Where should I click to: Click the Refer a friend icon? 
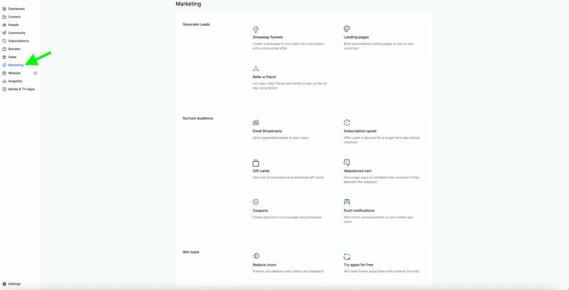click(x=256, y=68)
